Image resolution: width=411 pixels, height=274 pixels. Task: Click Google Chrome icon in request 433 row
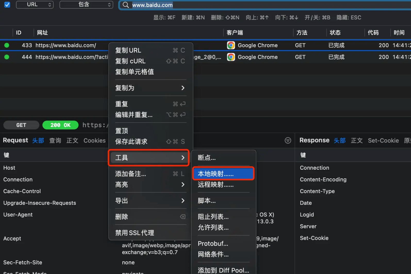pyautogui.click(x=231, y=45)
